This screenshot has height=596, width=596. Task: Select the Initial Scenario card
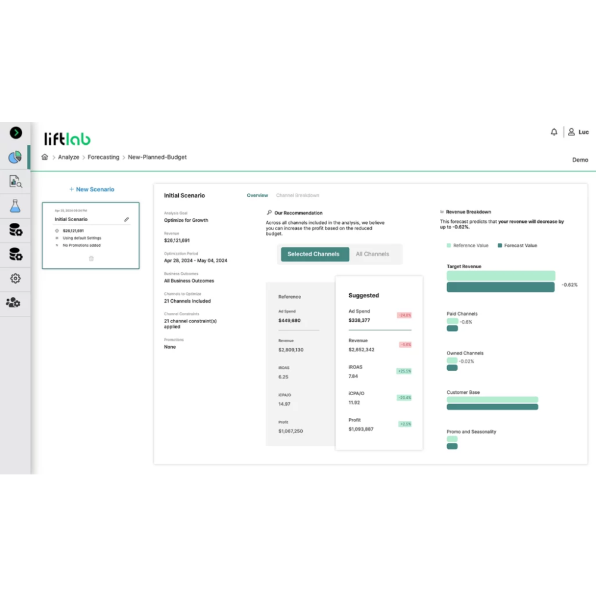pyautogui.click(x=90, y=235)
